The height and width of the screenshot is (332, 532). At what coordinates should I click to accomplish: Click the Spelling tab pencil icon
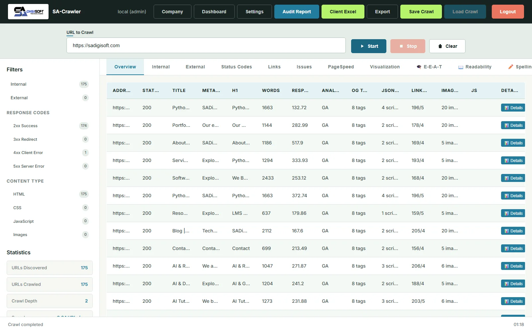pyautogui.click(x=511, y=67)
